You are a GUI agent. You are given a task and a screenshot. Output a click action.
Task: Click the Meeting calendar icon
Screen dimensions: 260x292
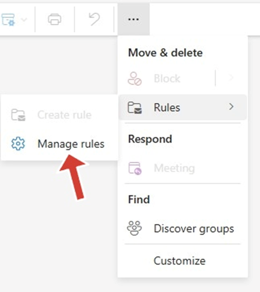[x=135, y=168]
